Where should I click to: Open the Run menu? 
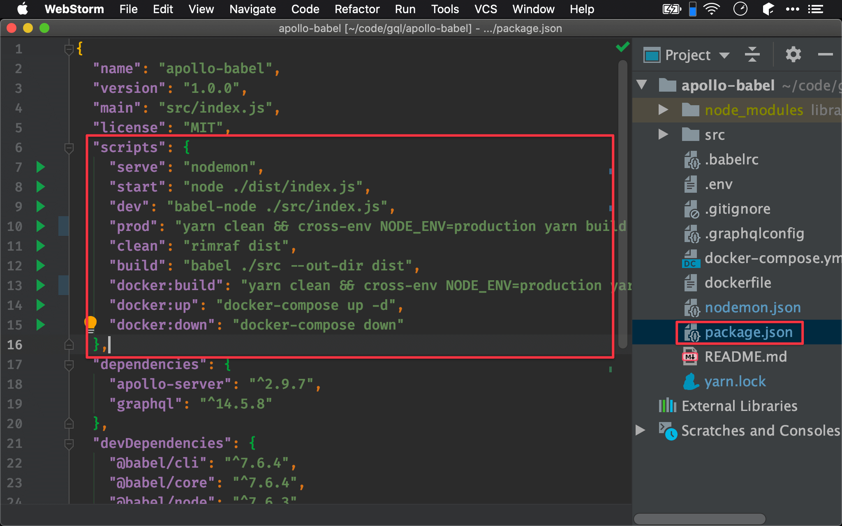tap(405, 9)
